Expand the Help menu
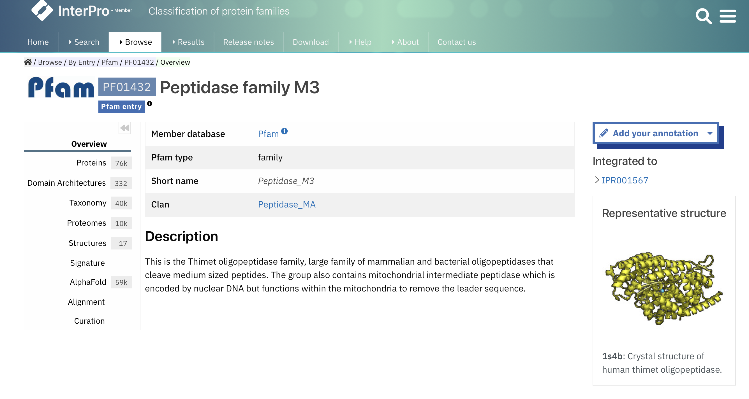 360,42
